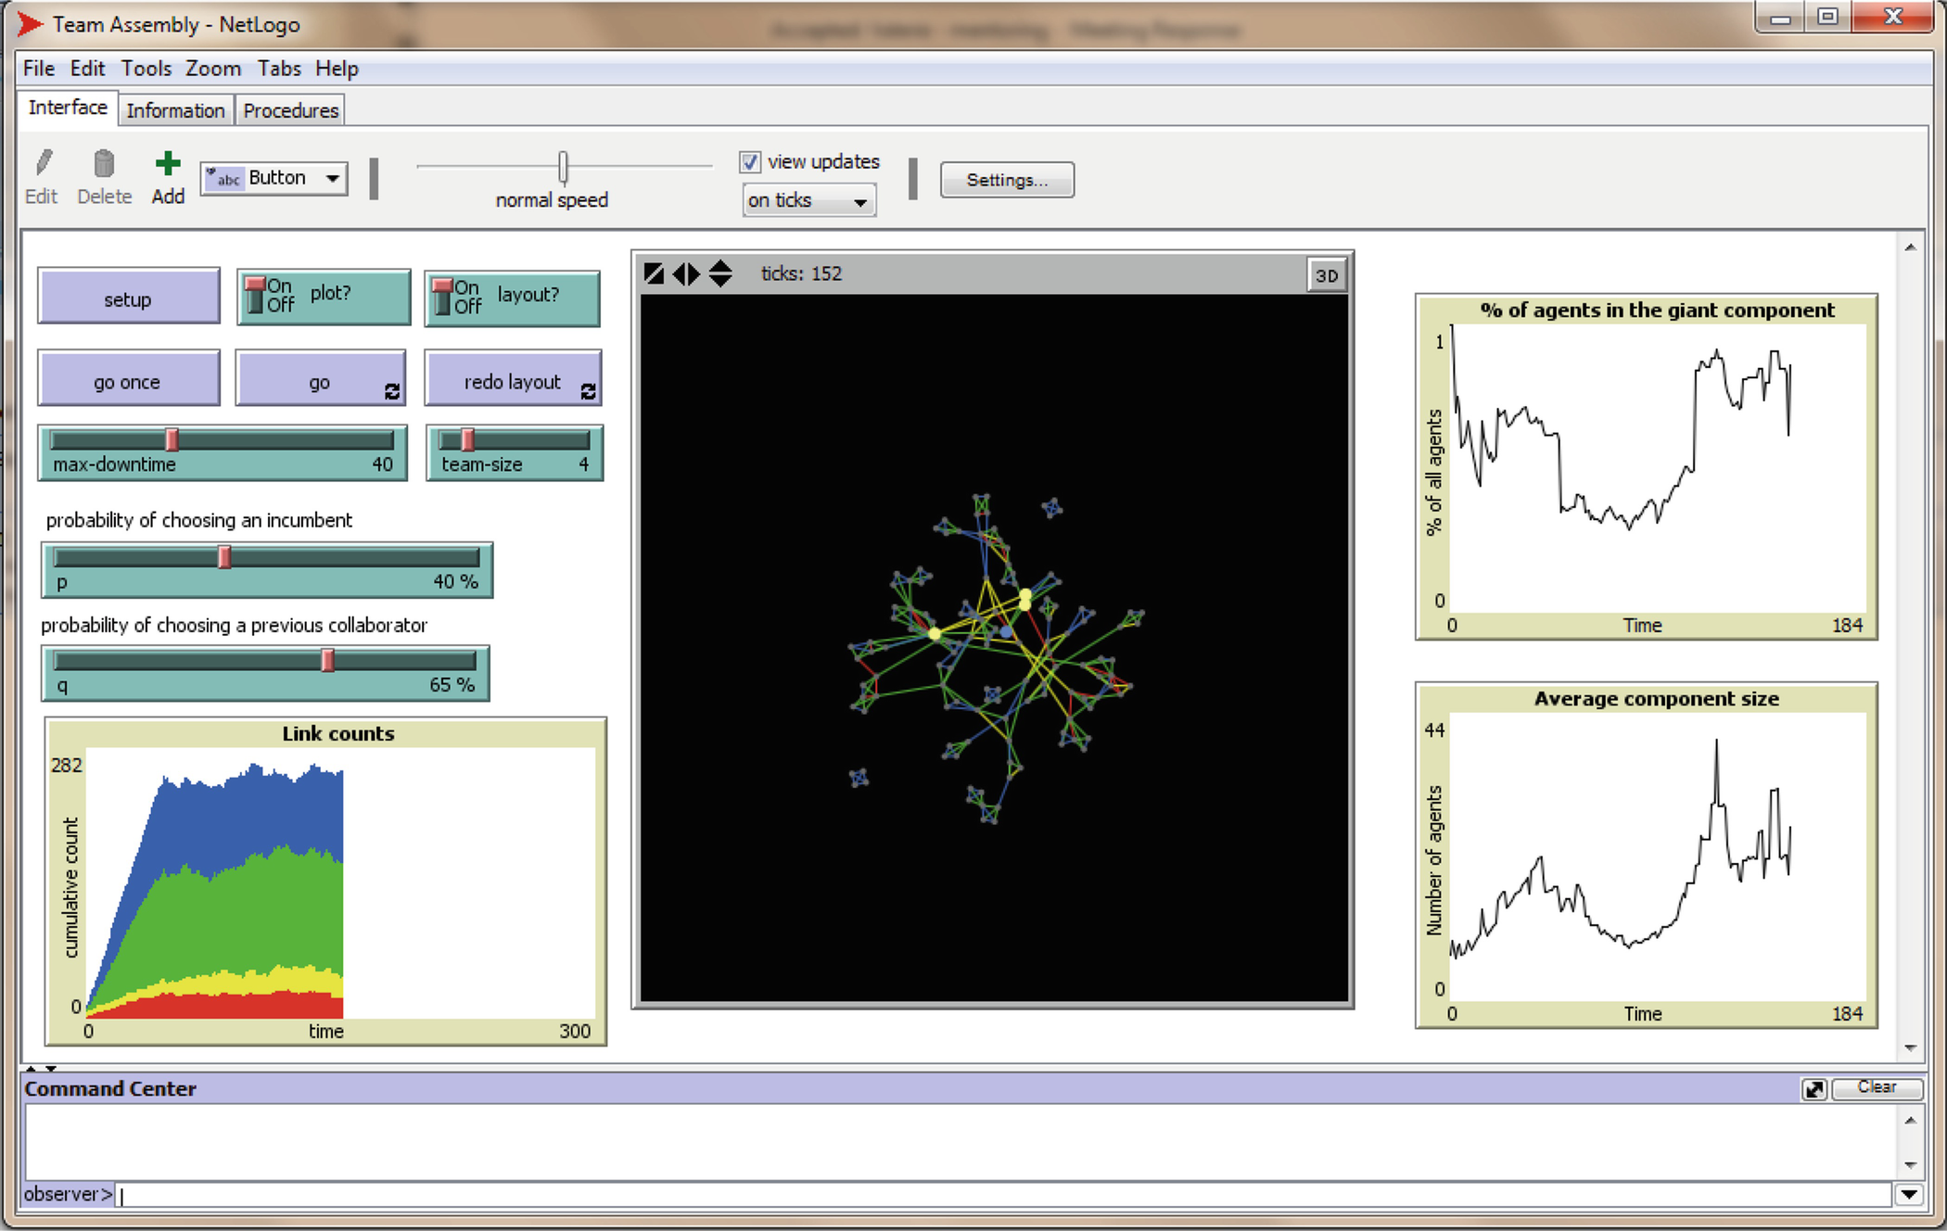Image resolution: width=1947 pixels, height=1231 pixels.
Task: Open the Tools menu
Action: point(146,69)
